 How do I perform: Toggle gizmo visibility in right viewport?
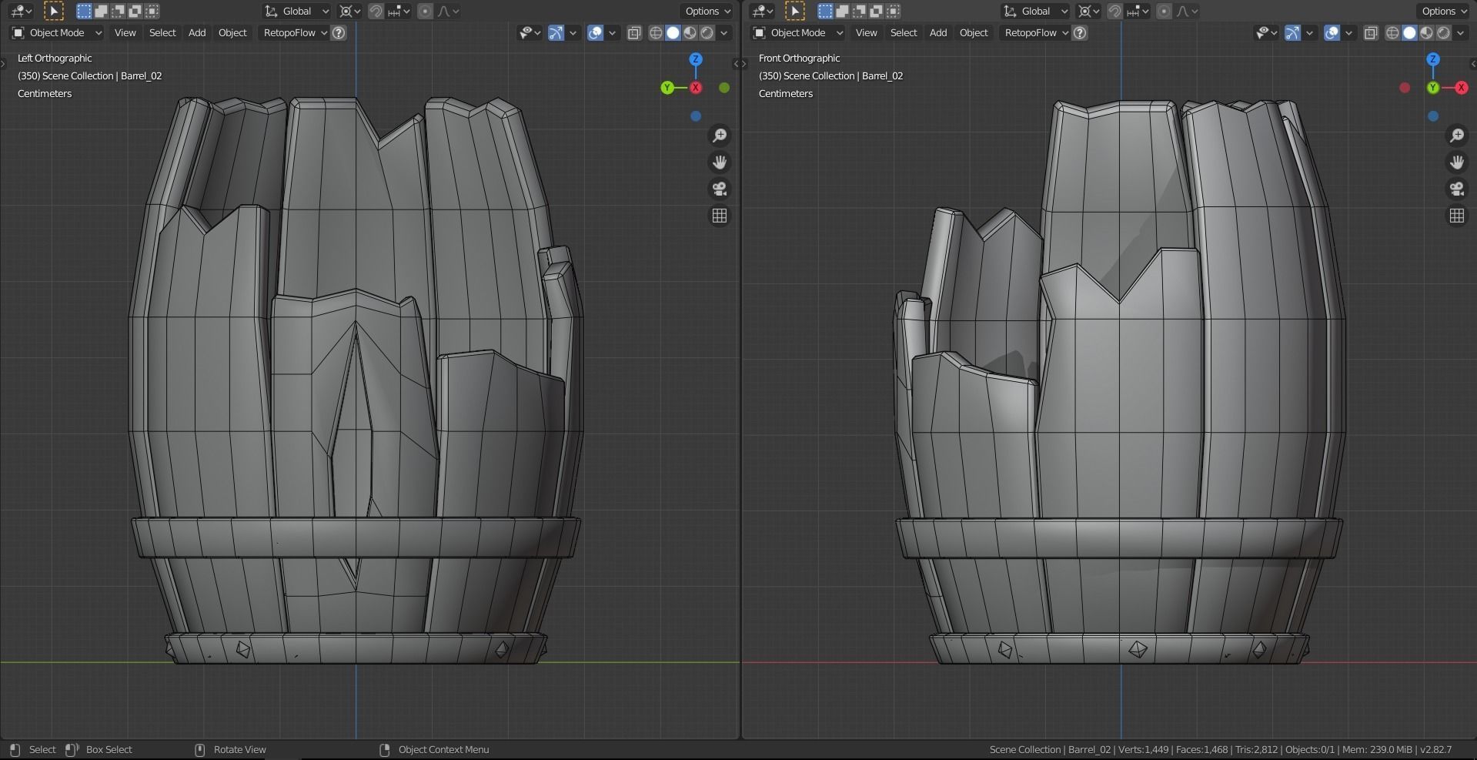(1292, 32)
